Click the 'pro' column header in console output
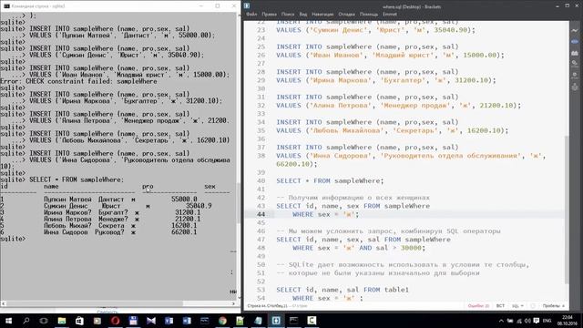Screen dimensions: 583x328 pos(148,186)
